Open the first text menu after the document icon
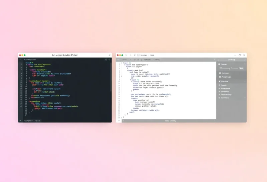The image size is (267, 182). [144, 55]
